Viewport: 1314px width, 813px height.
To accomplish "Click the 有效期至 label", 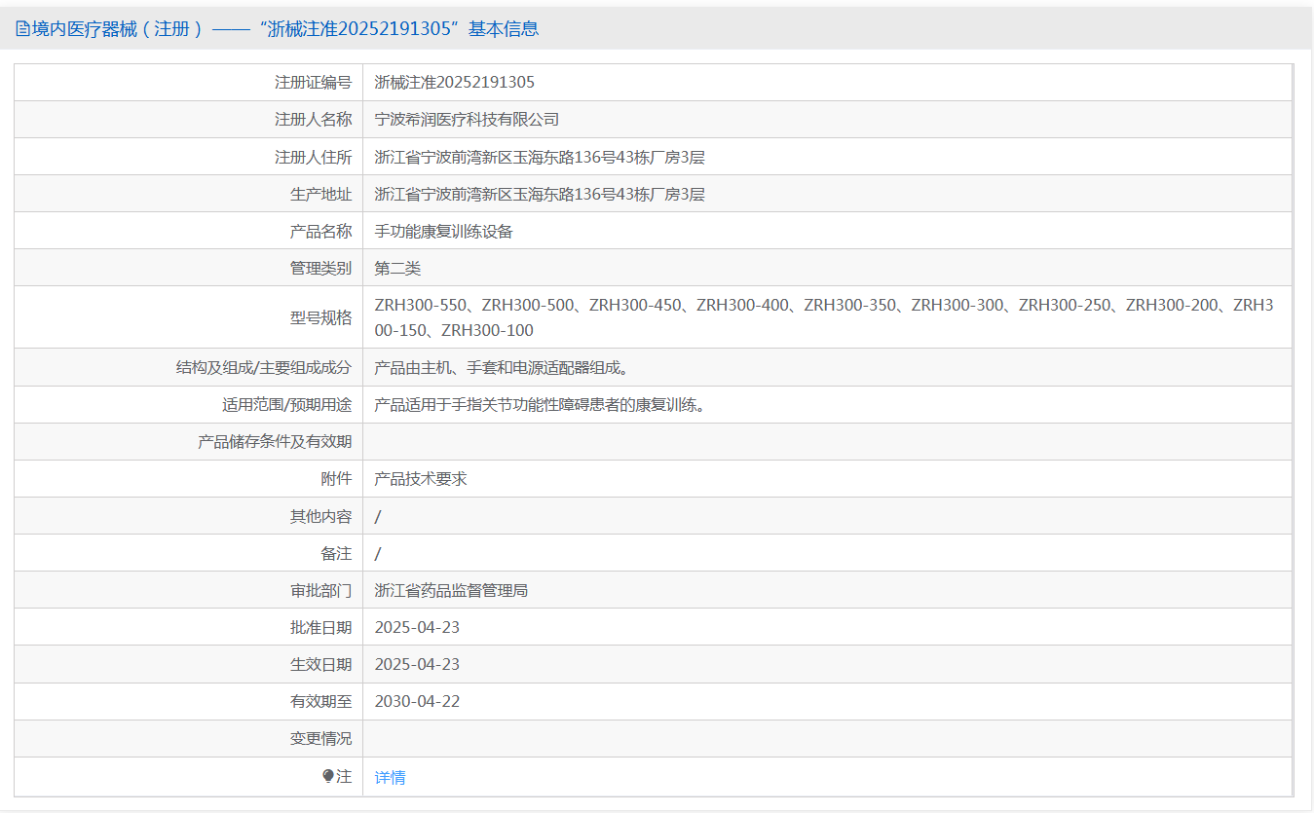I will pyautogui.click(x=320, y=701).
